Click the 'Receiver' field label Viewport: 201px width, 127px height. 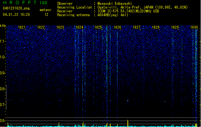click(65, 11)
